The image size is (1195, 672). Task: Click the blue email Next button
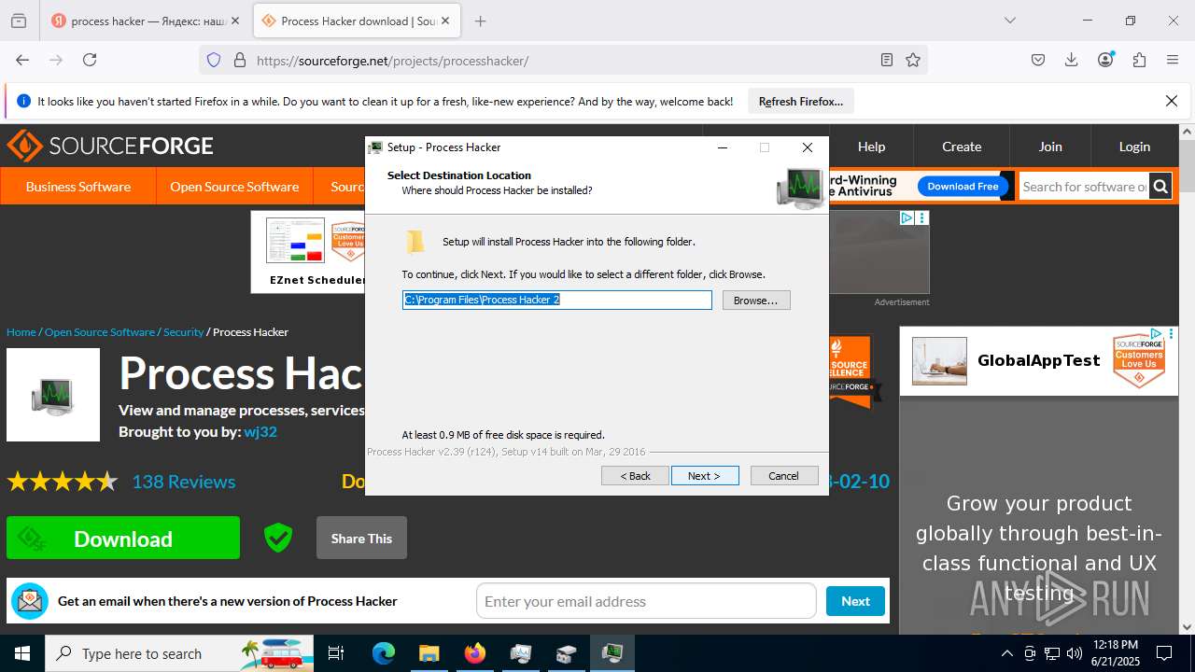pyautogui.click(x=855, y=601)
